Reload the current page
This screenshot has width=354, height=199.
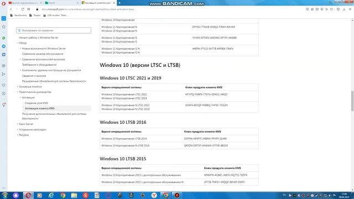tap(23, 9)
